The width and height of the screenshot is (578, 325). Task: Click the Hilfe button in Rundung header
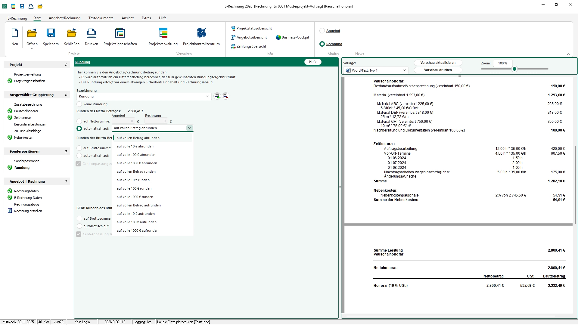pyautogui.click(x=312, y=62)
